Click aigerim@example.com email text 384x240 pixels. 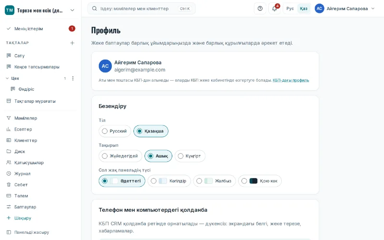(140, 70)
